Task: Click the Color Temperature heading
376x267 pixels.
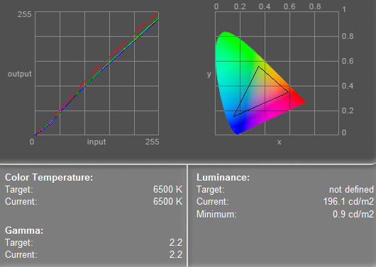Action: pyautogui.click(x=49, y=178)
